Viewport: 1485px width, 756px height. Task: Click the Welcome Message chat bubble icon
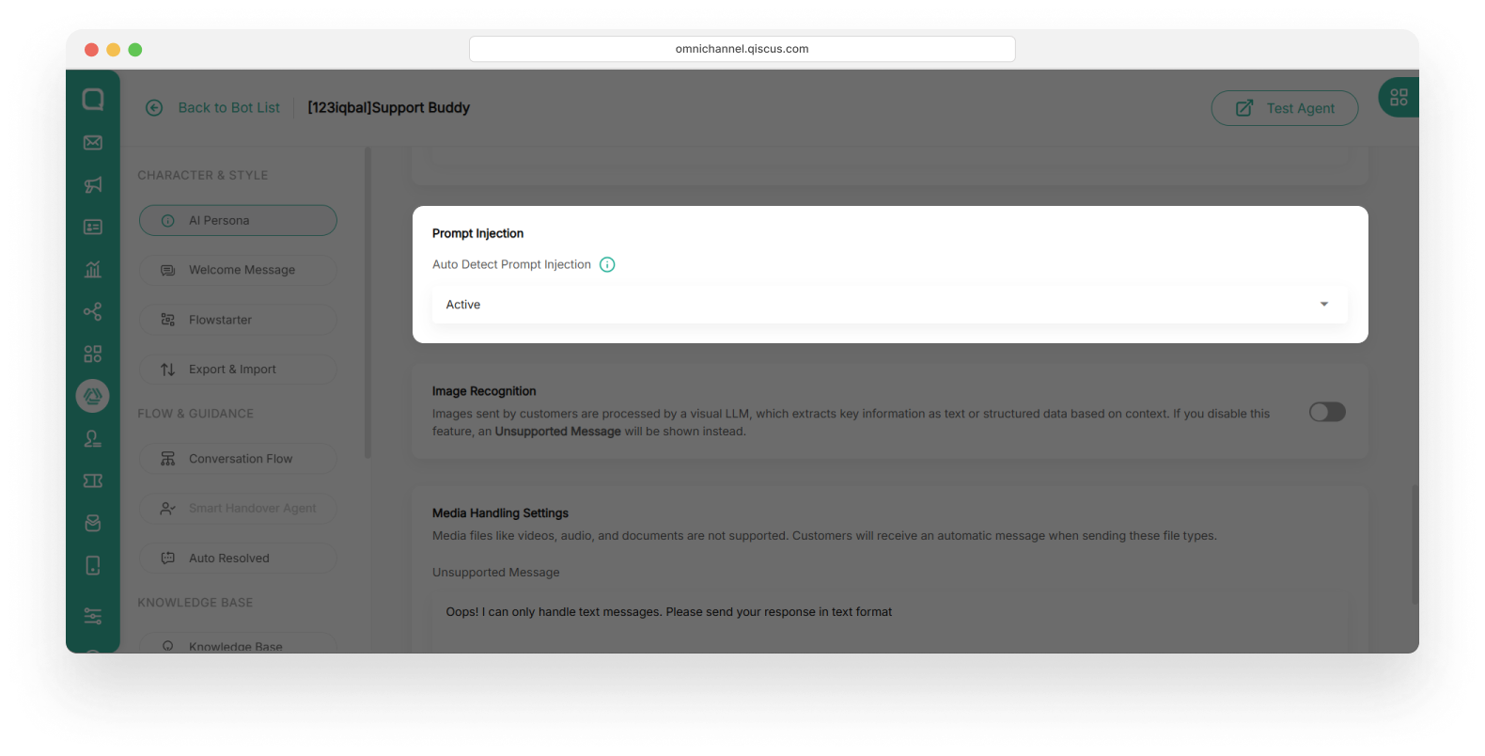[x=168, y=271]
